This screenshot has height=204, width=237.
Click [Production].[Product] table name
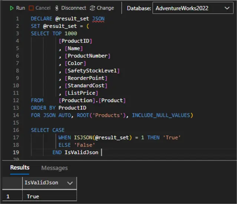(92, 100)
